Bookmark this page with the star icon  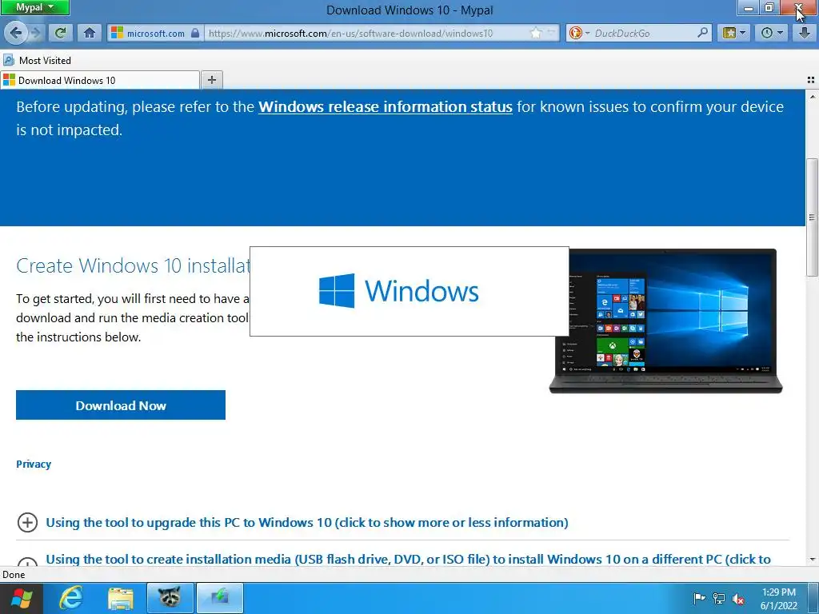point(536,33)
